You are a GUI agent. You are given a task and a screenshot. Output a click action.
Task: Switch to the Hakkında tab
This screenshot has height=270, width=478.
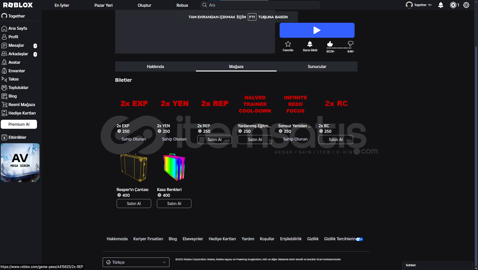point(155,66)
